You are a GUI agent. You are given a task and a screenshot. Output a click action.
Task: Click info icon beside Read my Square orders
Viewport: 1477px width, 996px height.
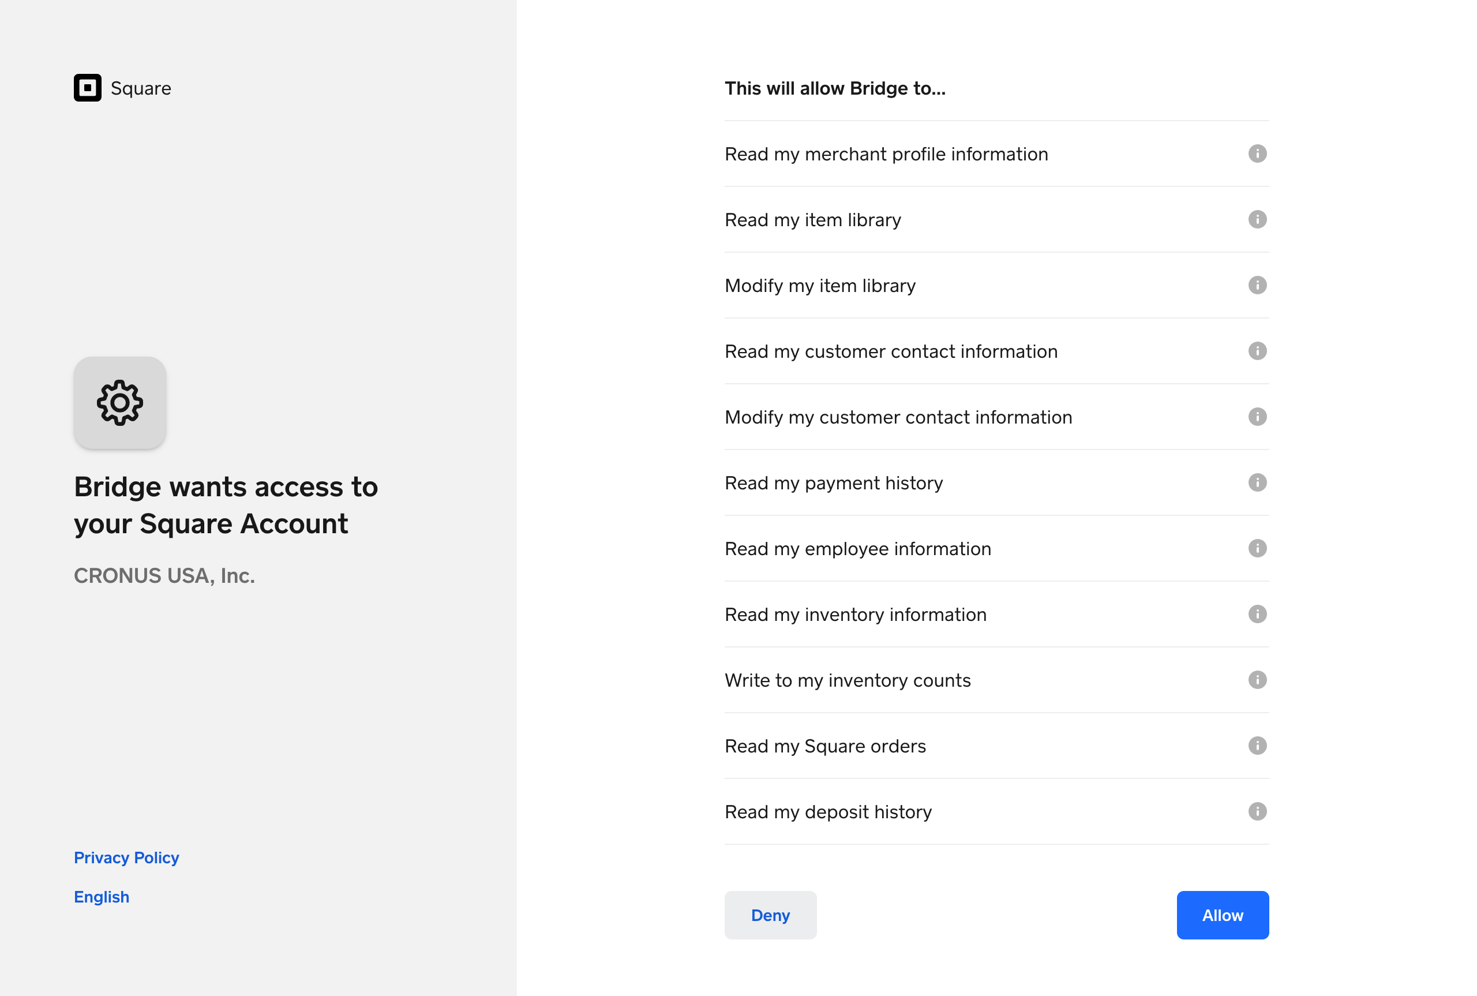point(1257,746)
